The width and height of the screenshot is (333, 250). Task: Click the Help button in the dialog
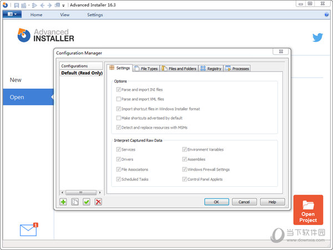click(273, 202)
